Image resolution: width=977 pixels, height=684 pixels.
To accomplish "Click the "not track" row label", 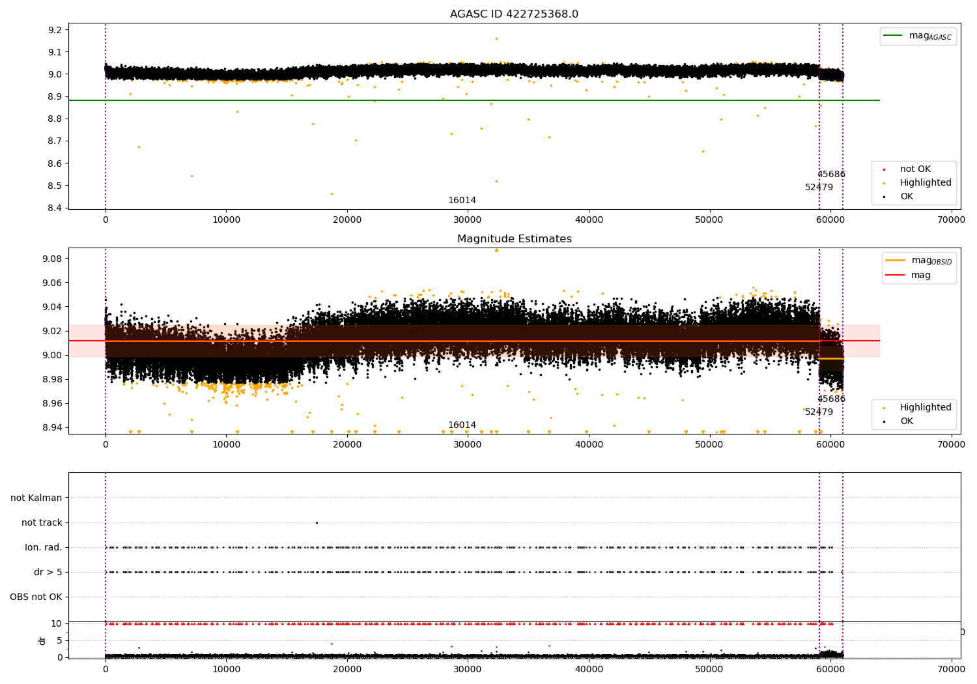I will point(42,522).
